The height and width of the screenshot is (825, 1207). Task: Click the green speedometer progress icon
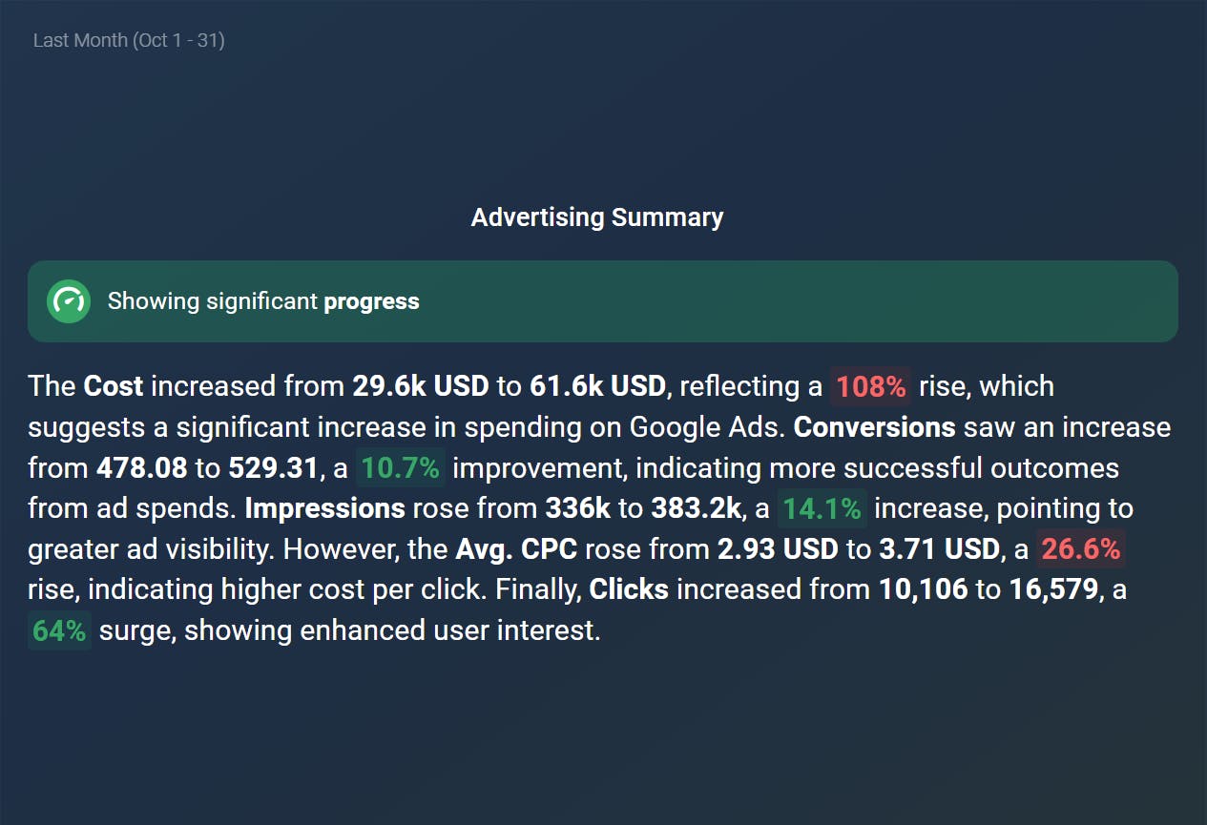coord(69,301)
